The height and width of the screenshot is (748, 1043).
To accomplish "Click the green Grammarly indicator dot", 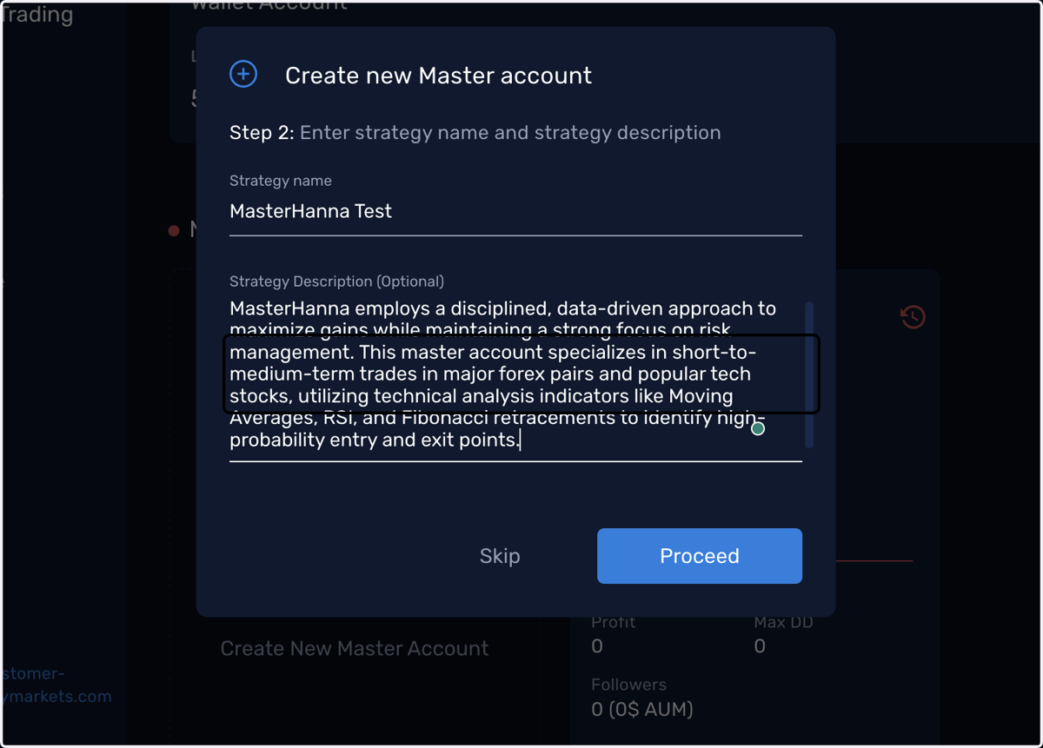I will (758, 428).
